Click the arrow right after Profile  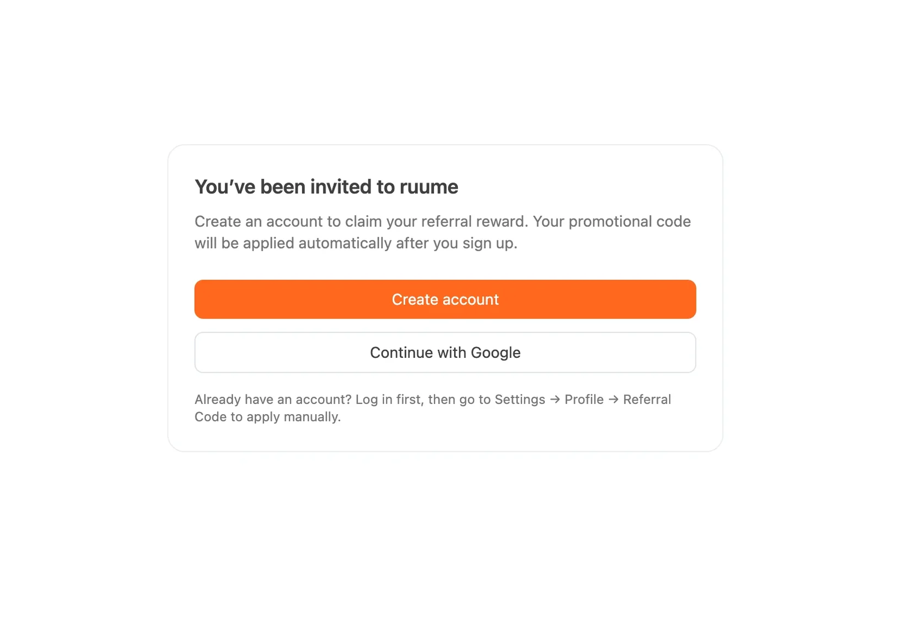pyautogui.click(x=613, y=399)
